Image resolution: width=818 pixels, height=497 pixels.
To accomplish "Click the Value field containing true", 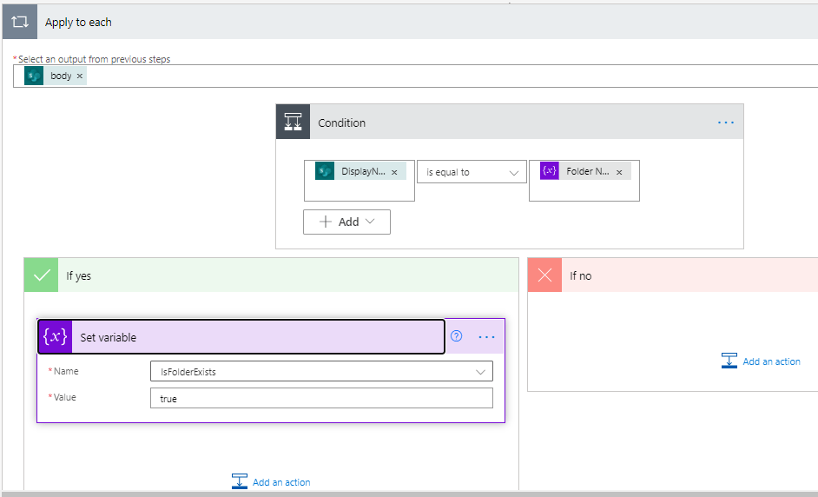I will pyautogui.click(x=321, y=398).
